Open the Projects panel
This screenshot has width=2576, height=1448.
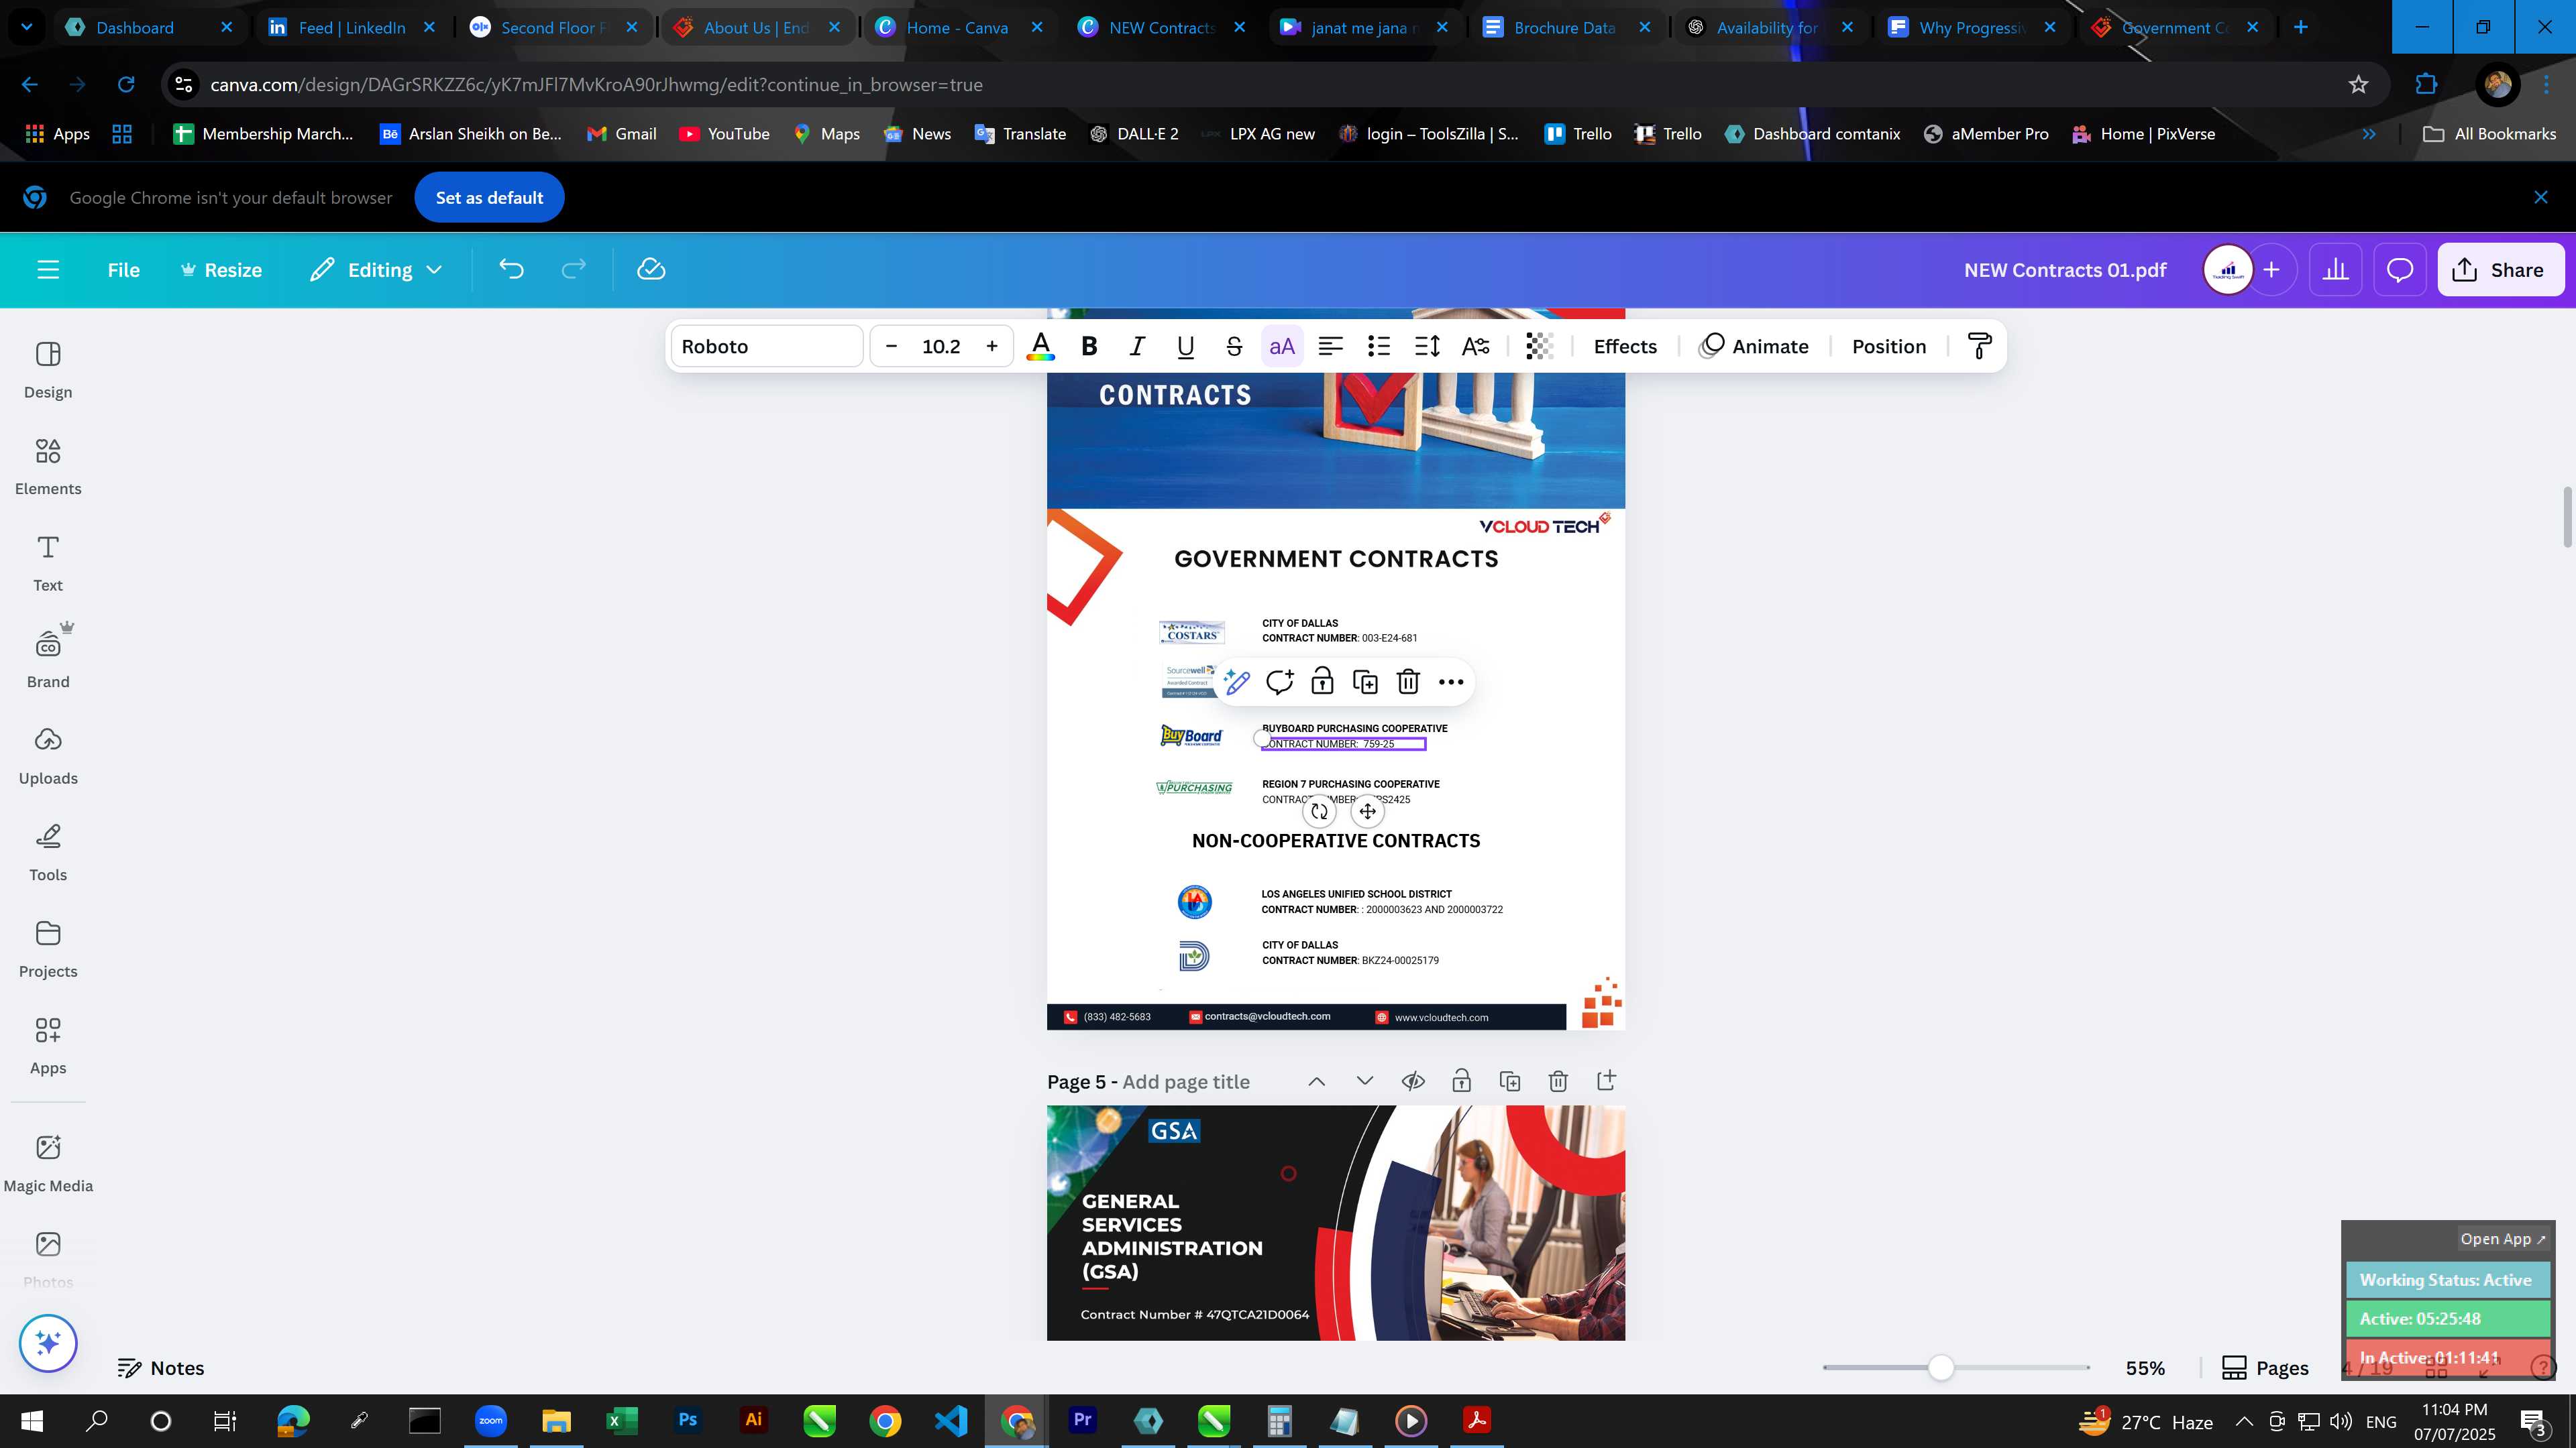[x=48, y=949]
